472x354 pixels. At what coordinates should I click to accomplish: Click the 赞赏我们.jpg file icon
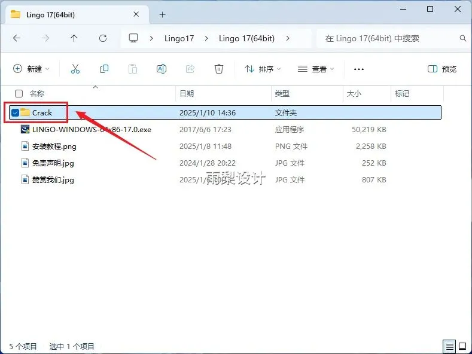point(25,180)
